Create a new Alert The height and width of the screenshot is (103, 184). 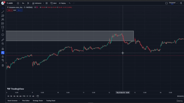53,3
